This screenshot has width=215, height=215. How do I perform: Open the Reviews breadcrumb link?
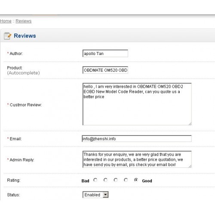coord(24,21)
